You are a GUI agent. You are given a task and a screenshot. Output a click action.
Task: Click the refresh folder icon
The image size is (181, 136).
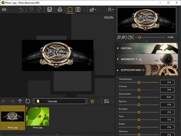(28, 101)
